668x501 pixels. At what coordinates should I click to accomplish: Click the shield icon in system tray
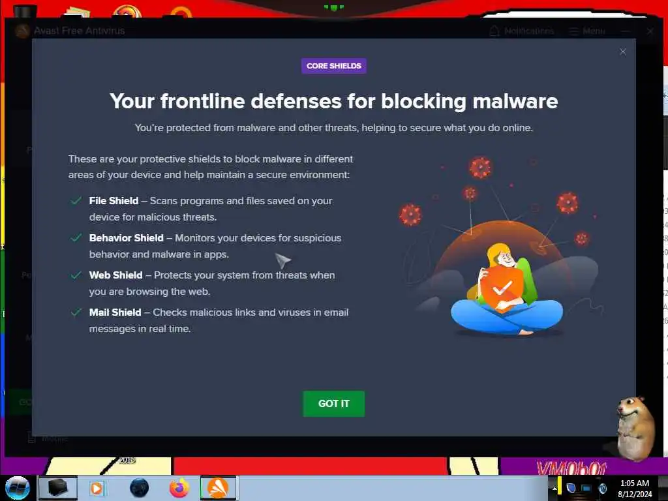[571, 488]
